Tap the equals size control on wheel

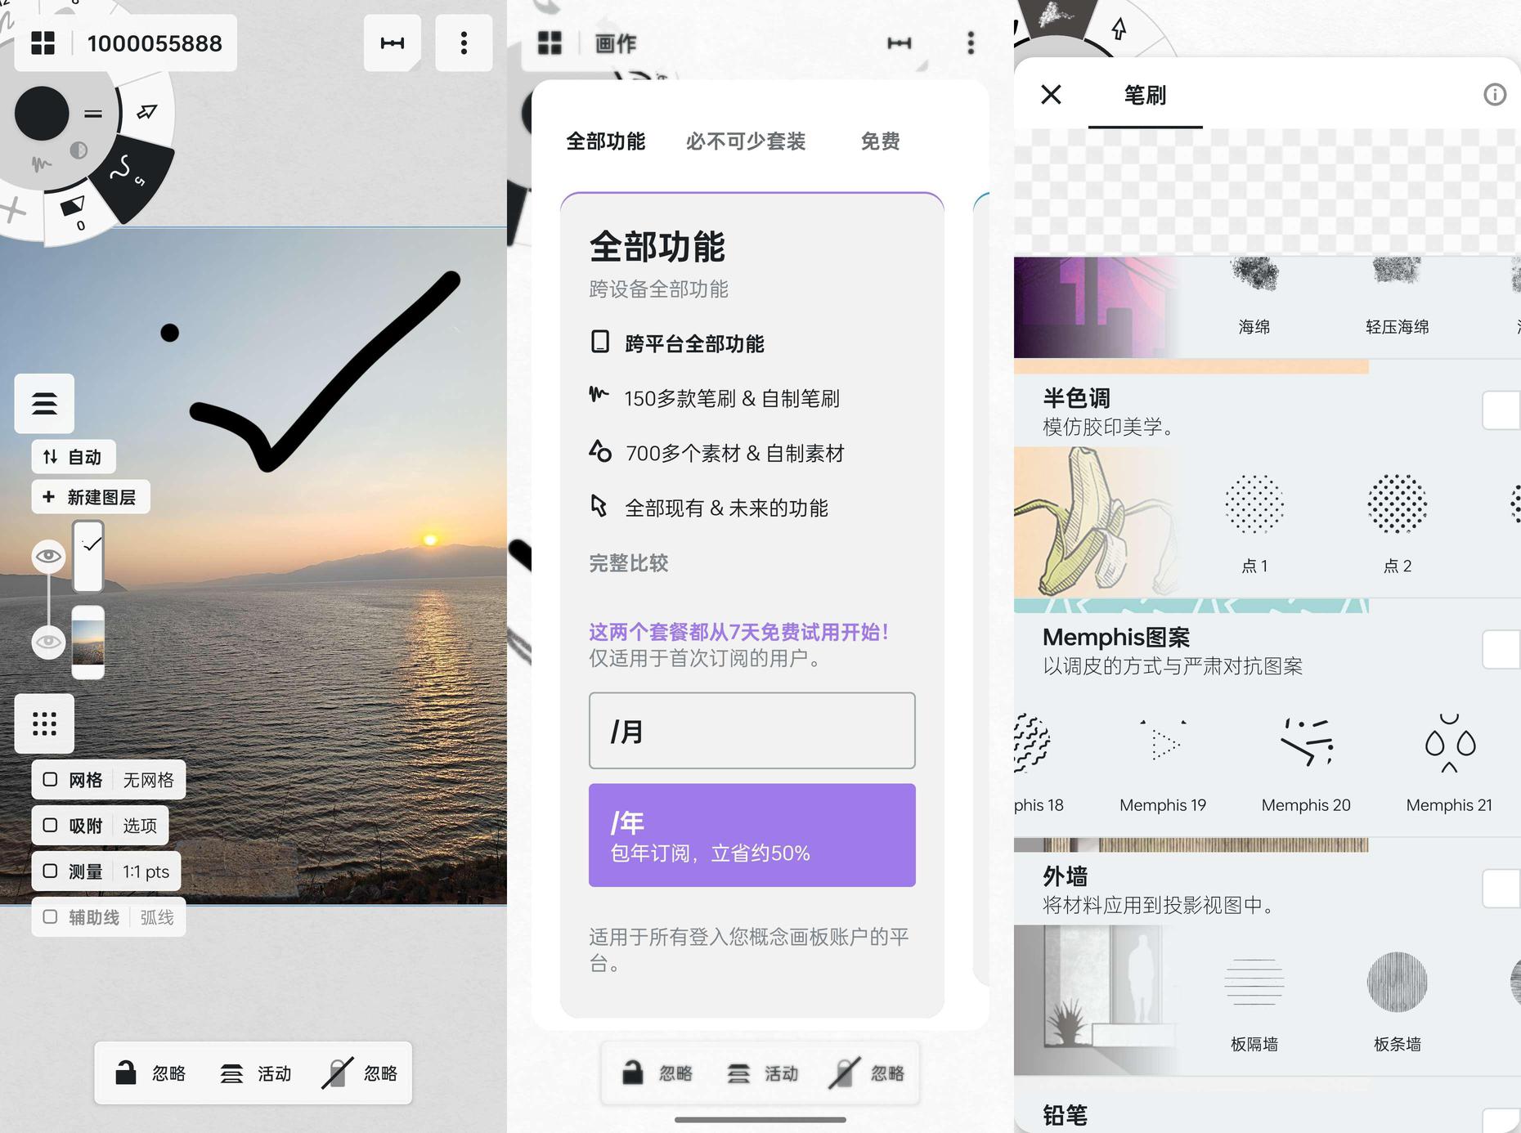(x=93, y=114)
